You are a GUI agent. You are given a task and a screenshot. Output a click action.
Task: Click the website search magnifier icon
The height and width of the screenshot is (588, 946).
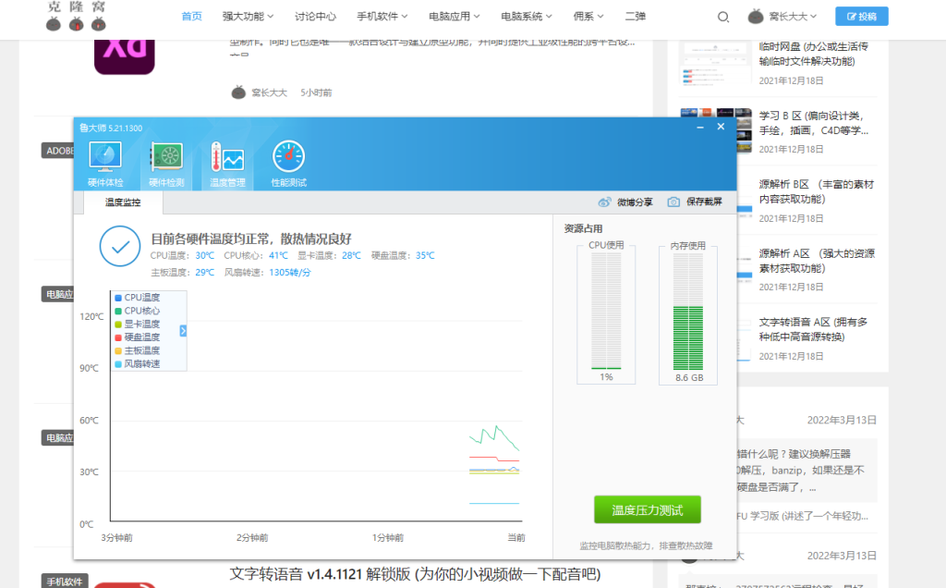coord(722,17)
